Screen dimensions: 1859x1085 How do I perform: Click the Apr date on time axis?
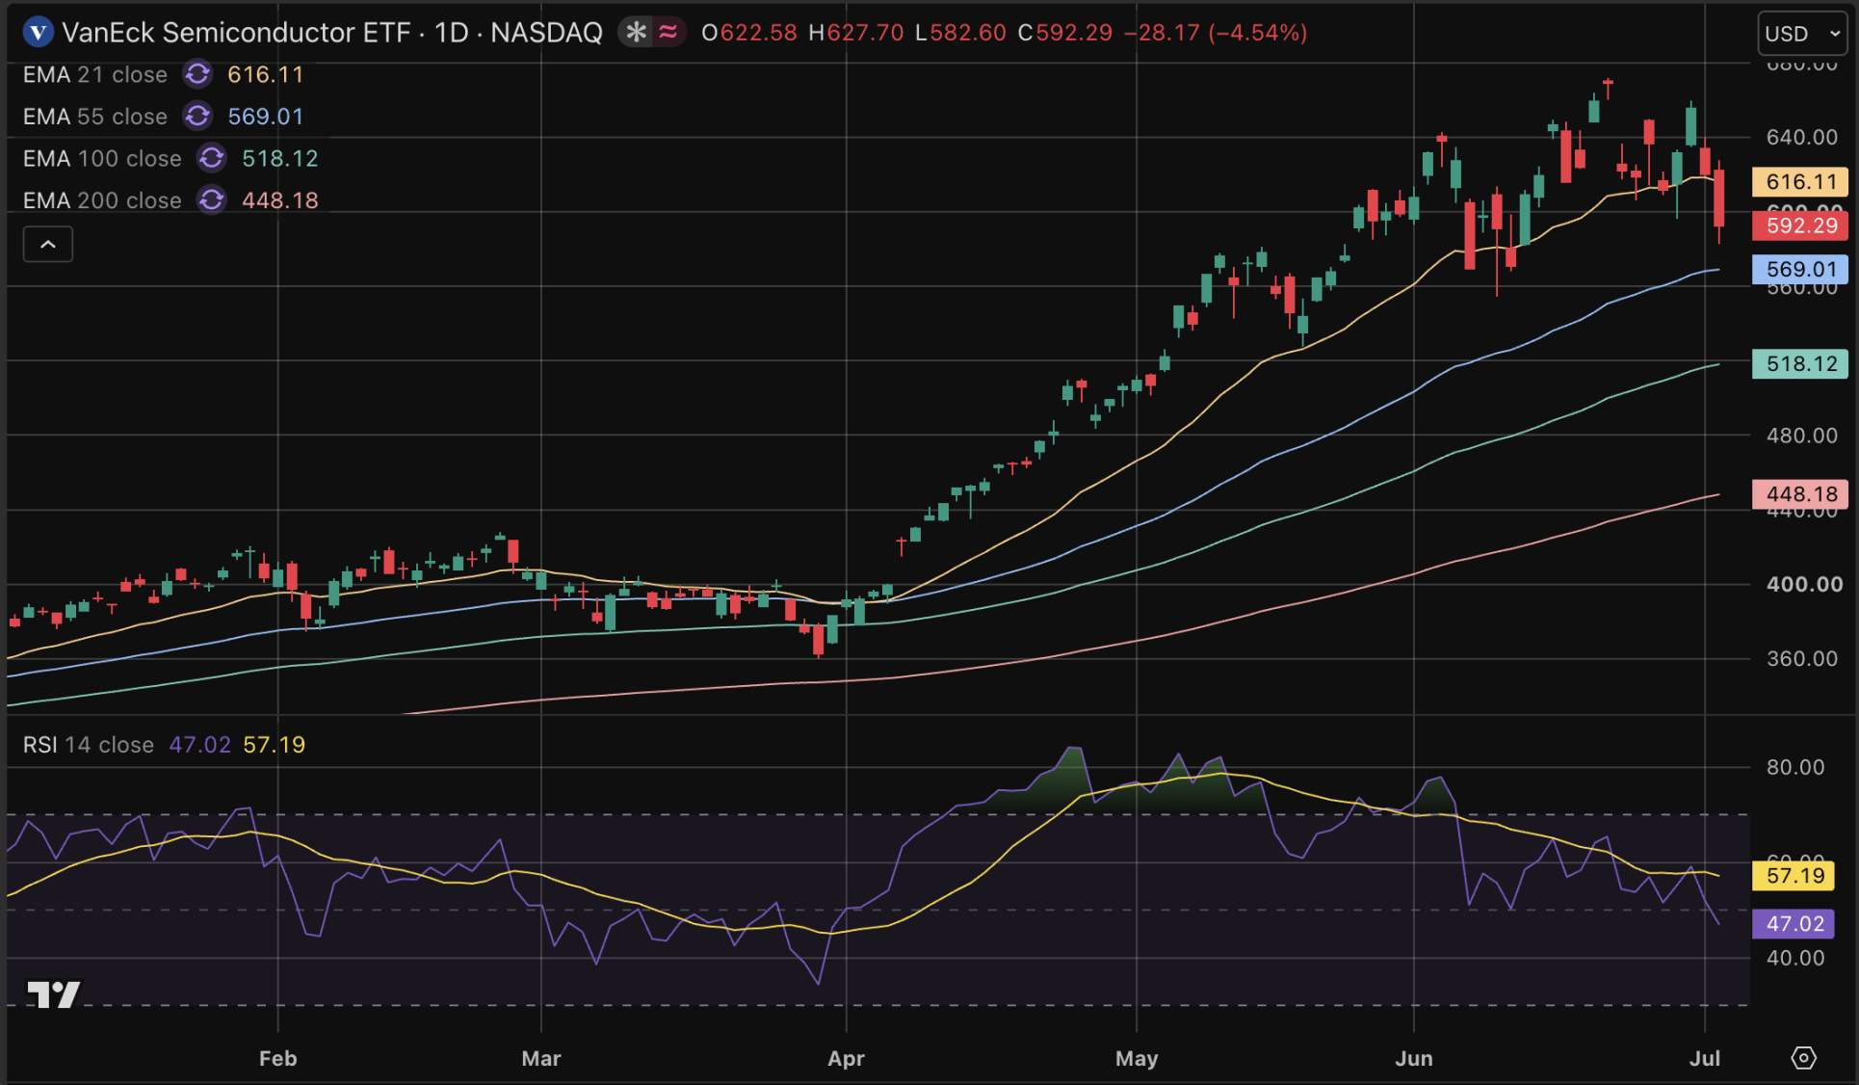click(846, 1058)
